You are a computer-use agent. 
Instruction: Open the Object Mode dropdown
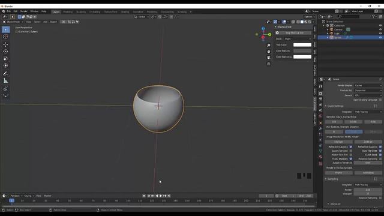click(x=13, y=22)
